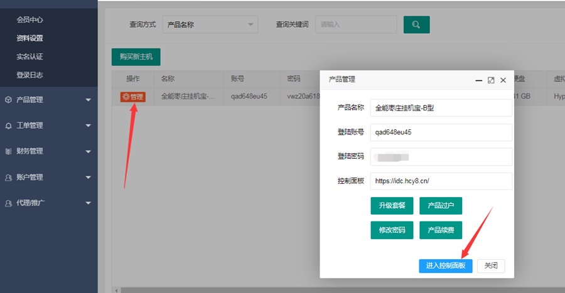
Task: Click the 代理/推广 icon in sidebar
Action: 8,203
